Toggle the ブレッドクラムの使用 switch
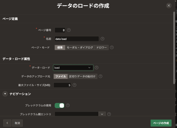This screenshot has width=177, height=128. point(59,106)
